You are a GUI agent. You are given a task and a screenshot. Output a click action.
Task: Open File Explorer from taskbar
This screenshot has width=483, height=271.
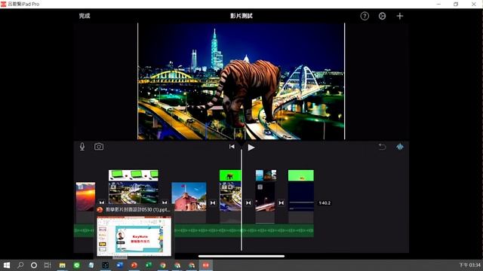pos(62,265)
